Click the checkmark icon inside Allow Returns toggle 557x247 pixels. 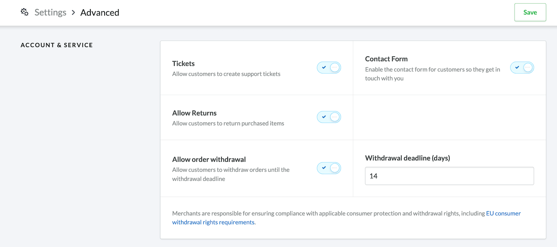coord(324,117)
